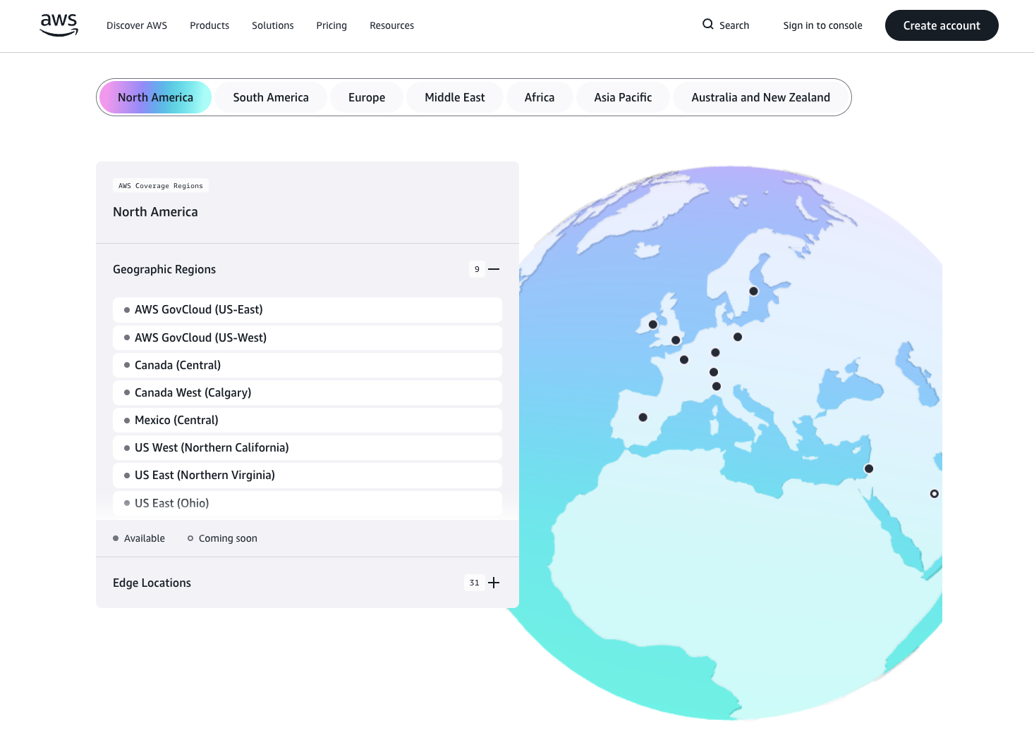Collapse Geographic Regions with minus icon

494,269
